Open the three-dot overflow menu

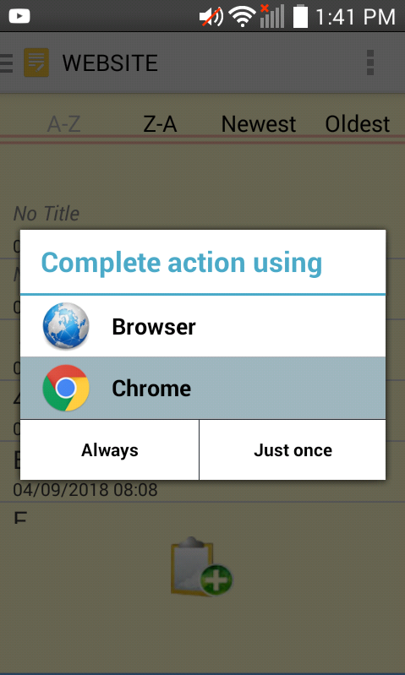(370, 63)
